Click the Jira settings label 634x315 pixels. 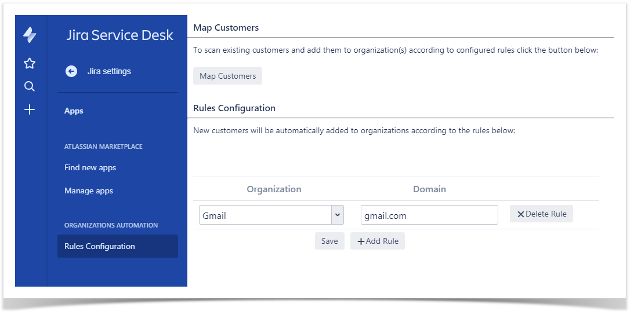(109, 71)
